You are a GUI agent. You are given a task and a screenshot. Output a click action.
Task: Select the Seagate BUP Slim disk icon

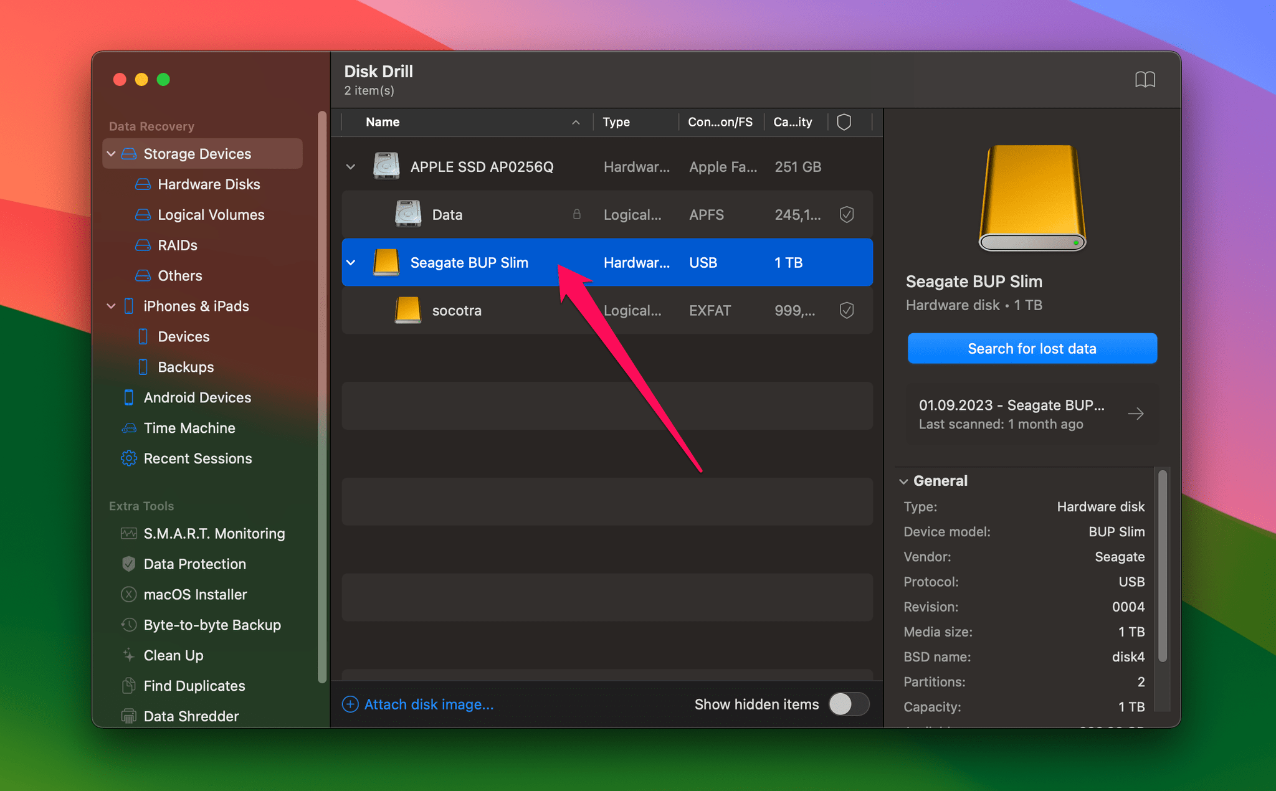click(x=384, y=262)
